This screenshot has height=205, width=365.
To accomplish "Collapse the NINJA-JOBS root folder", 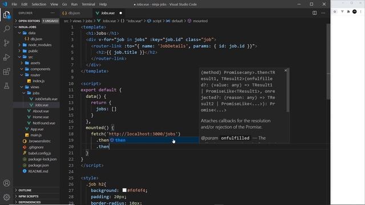I will click(x=36, y=27).
